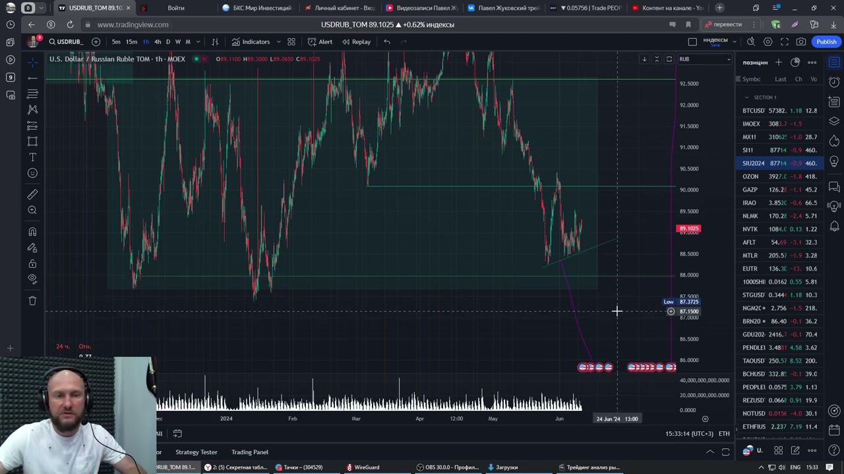Click the 89.1025 price label on the scale
Image resolution: width=844 pixels, height=474 pixels.
(688, 229)
